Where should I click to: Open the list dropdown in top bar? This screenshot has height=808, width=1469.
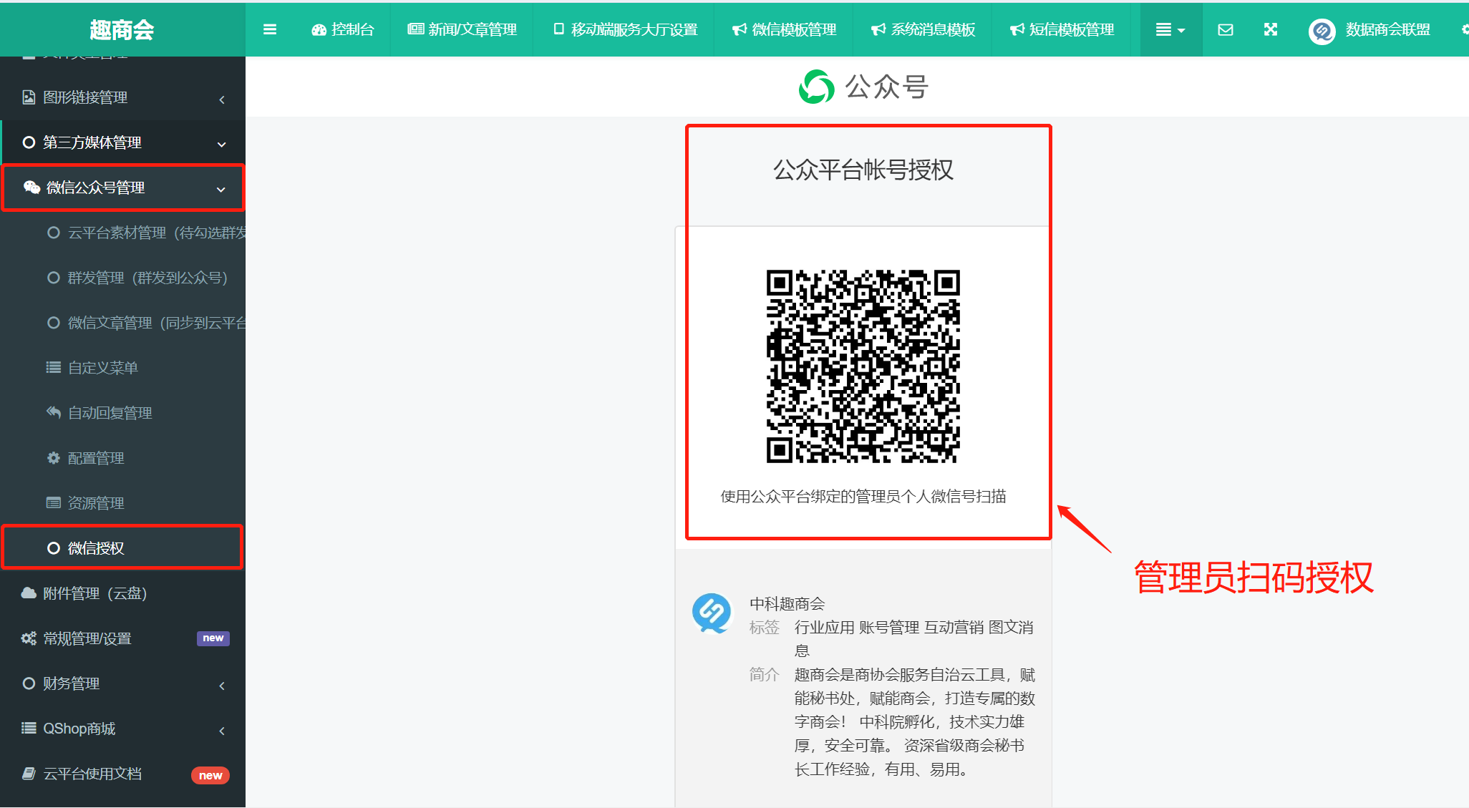pyautogui.click(x=1170, y=29)
